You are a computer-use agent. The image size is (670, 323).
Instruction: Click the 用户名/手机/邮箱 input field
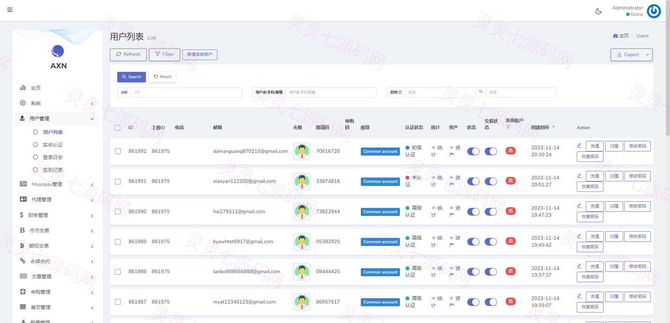[x=331, y=92]
